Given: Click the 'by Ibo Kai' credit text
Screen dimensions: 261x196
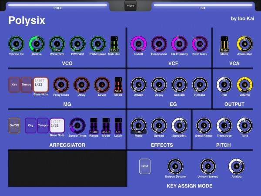Looking at the screenshot, I should tap(242, 18).
